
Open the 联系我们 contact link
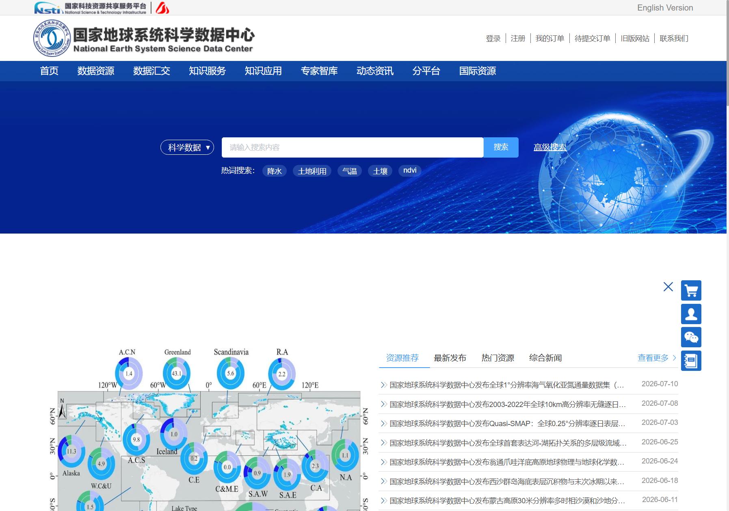click(x=674, y=39)
